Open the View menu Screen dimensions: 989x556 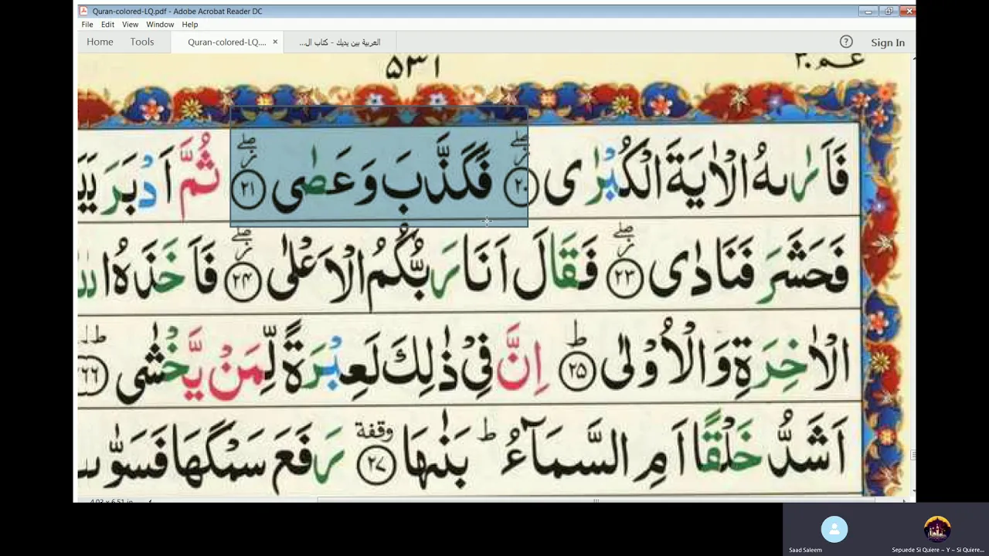tap(130, 25)
